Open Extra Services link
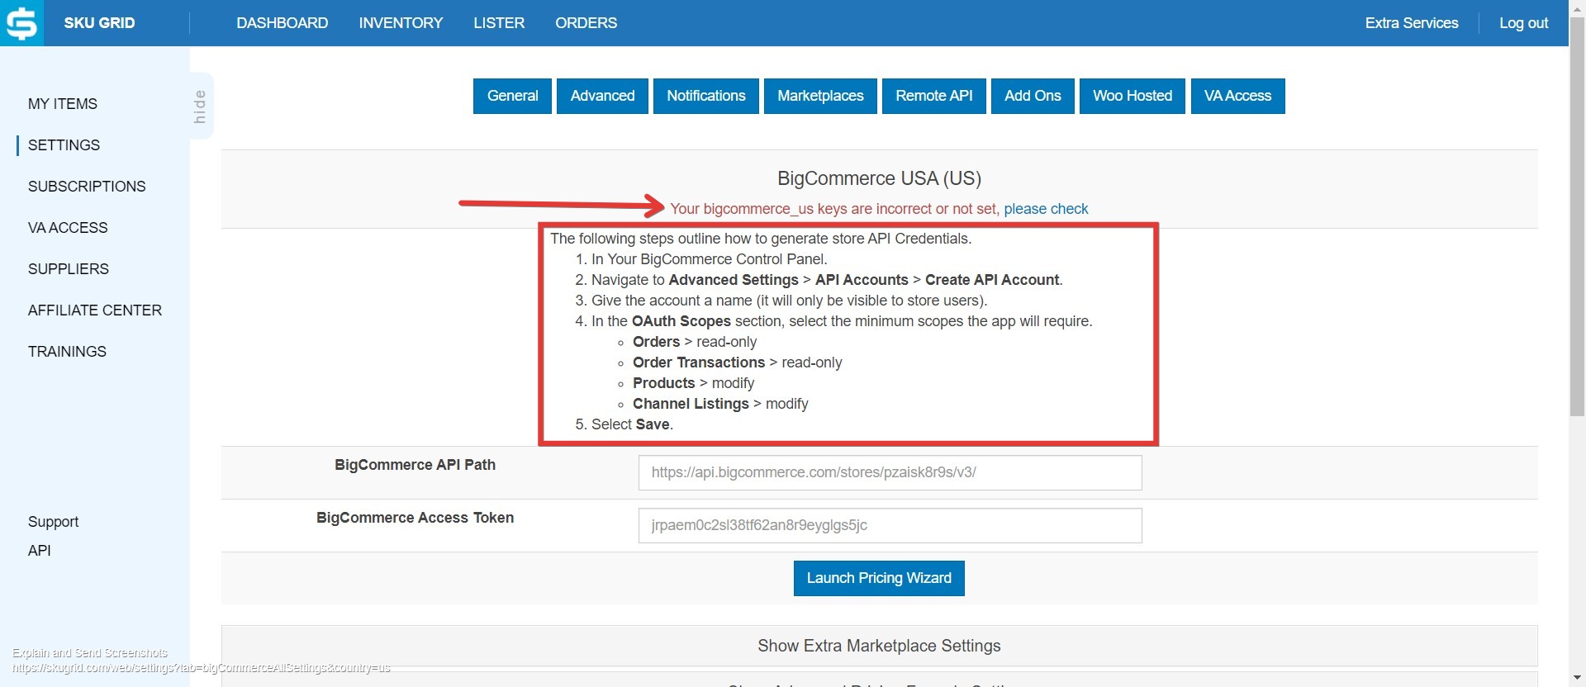 click(1411, 23)
